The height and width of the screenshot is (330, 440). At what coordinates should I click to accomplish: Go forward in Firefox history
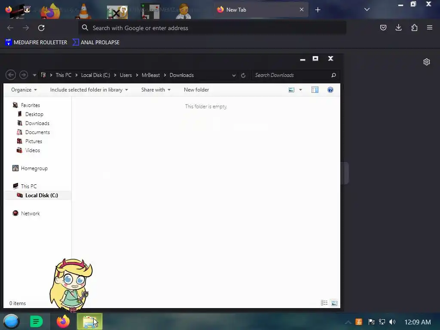(x=26, y=28)
